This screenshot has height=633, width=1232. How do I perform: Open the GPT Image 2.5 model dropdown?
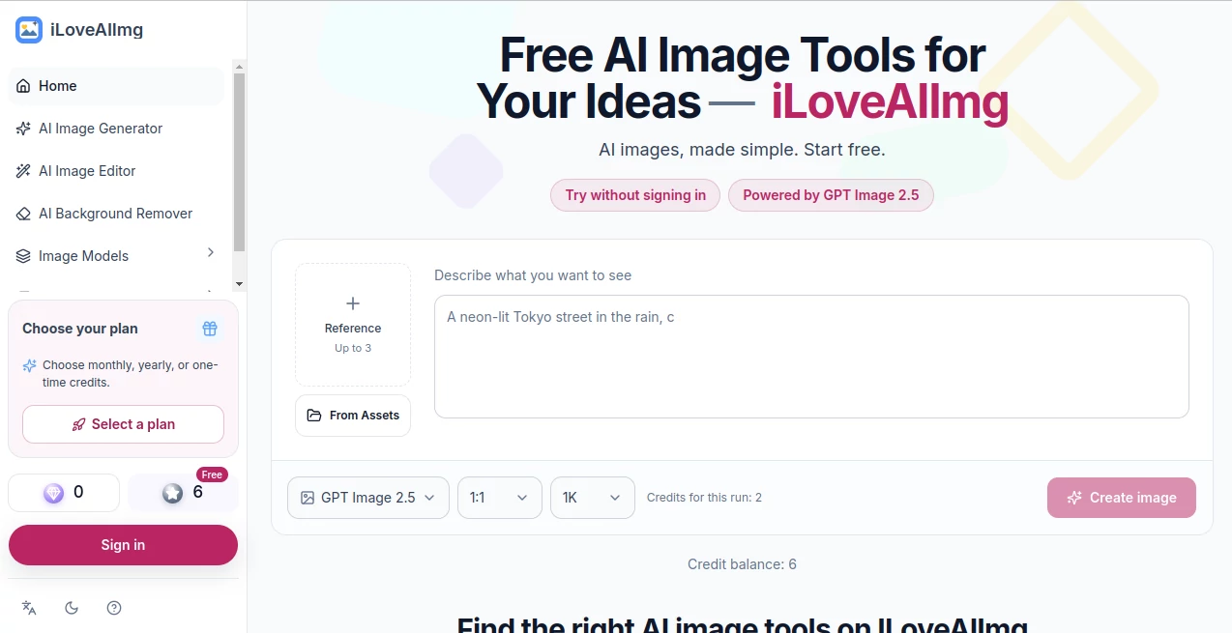(368, 498)
